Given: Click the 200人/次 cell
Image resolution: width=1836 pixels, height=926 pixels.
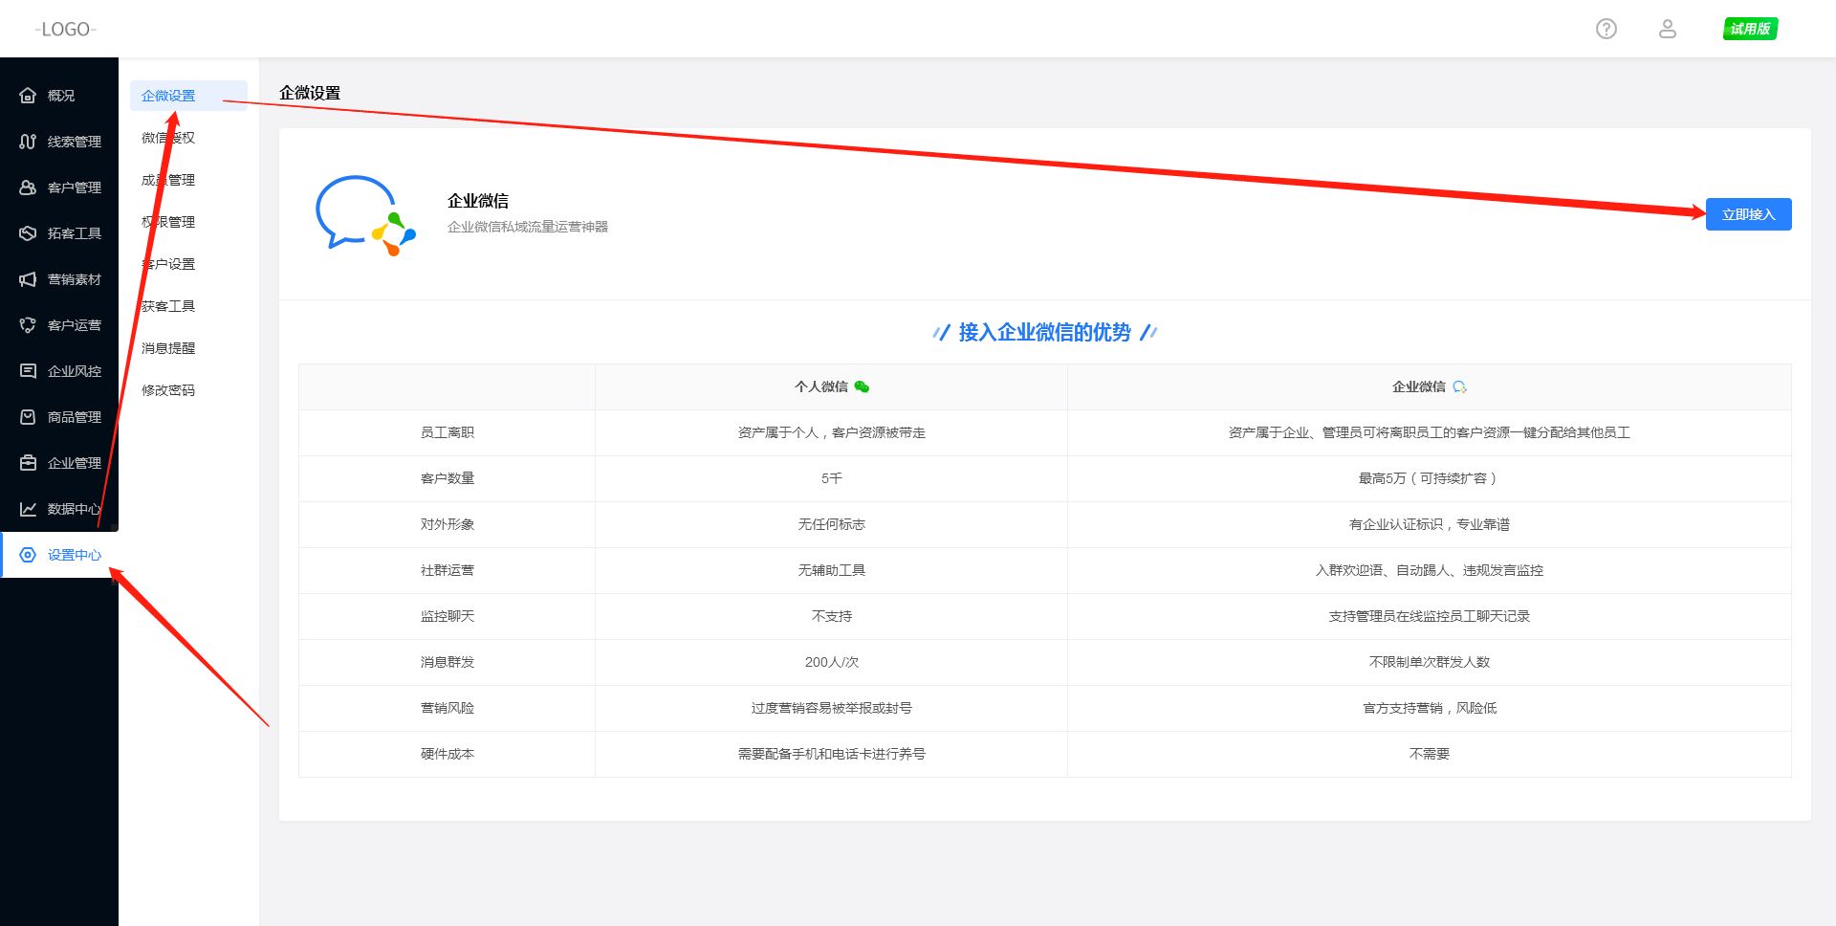Looking at the screenshot, I should [x=832, y=662].
